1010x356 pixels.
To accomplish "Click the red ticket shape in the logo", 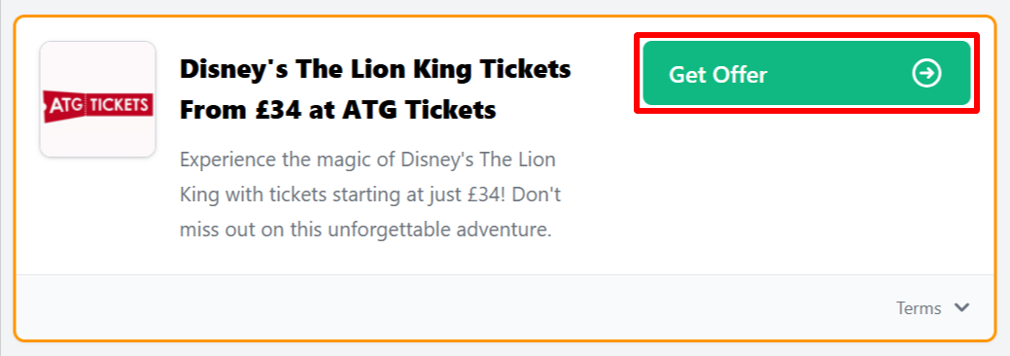I will click(98, 106).
